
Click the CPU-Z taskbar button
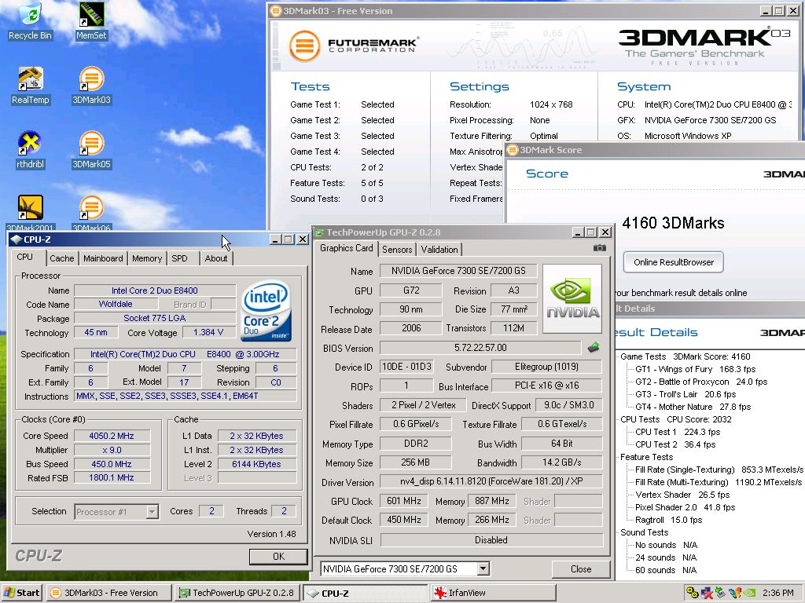point(365,593)
